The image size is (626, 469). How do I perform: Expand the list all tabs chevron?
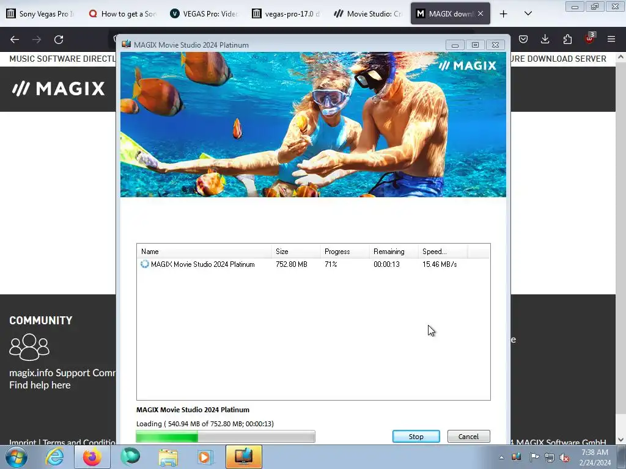coord(528,13)
